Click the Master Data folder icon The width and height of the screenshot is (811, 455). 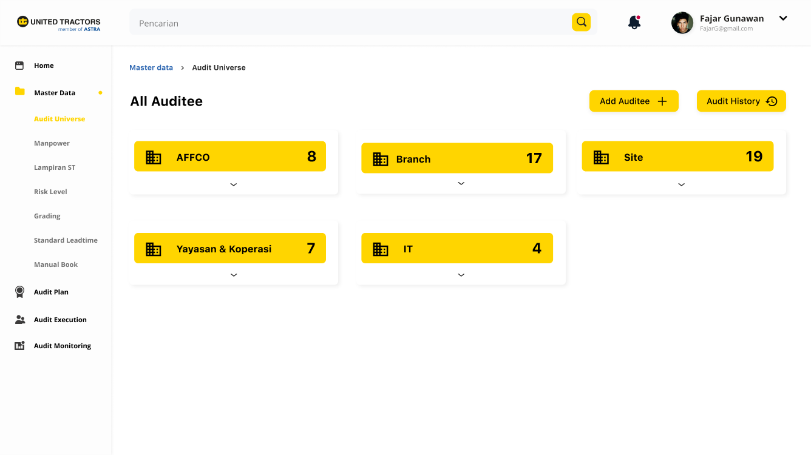20,92
